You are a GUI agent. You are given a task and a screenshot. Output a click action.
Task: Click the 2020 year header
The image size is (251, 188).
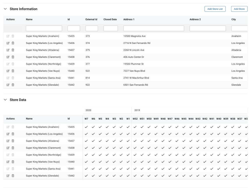coord(88,110)
